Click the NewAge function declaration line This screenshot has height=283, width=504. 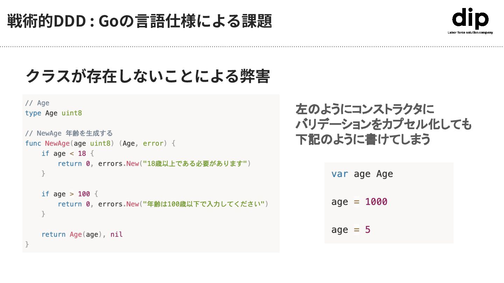click(x=100, y=144)
